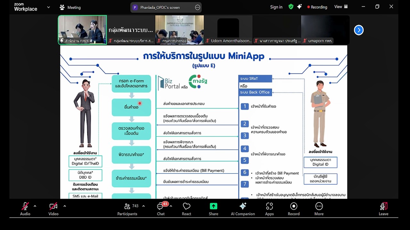Click the Biz Portal logo
This screenshot has height=230, width=410.
(169, 83)
